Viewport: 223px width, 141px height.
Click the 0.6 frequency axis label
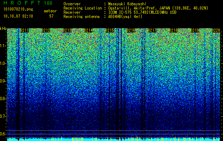click(3, 134)
